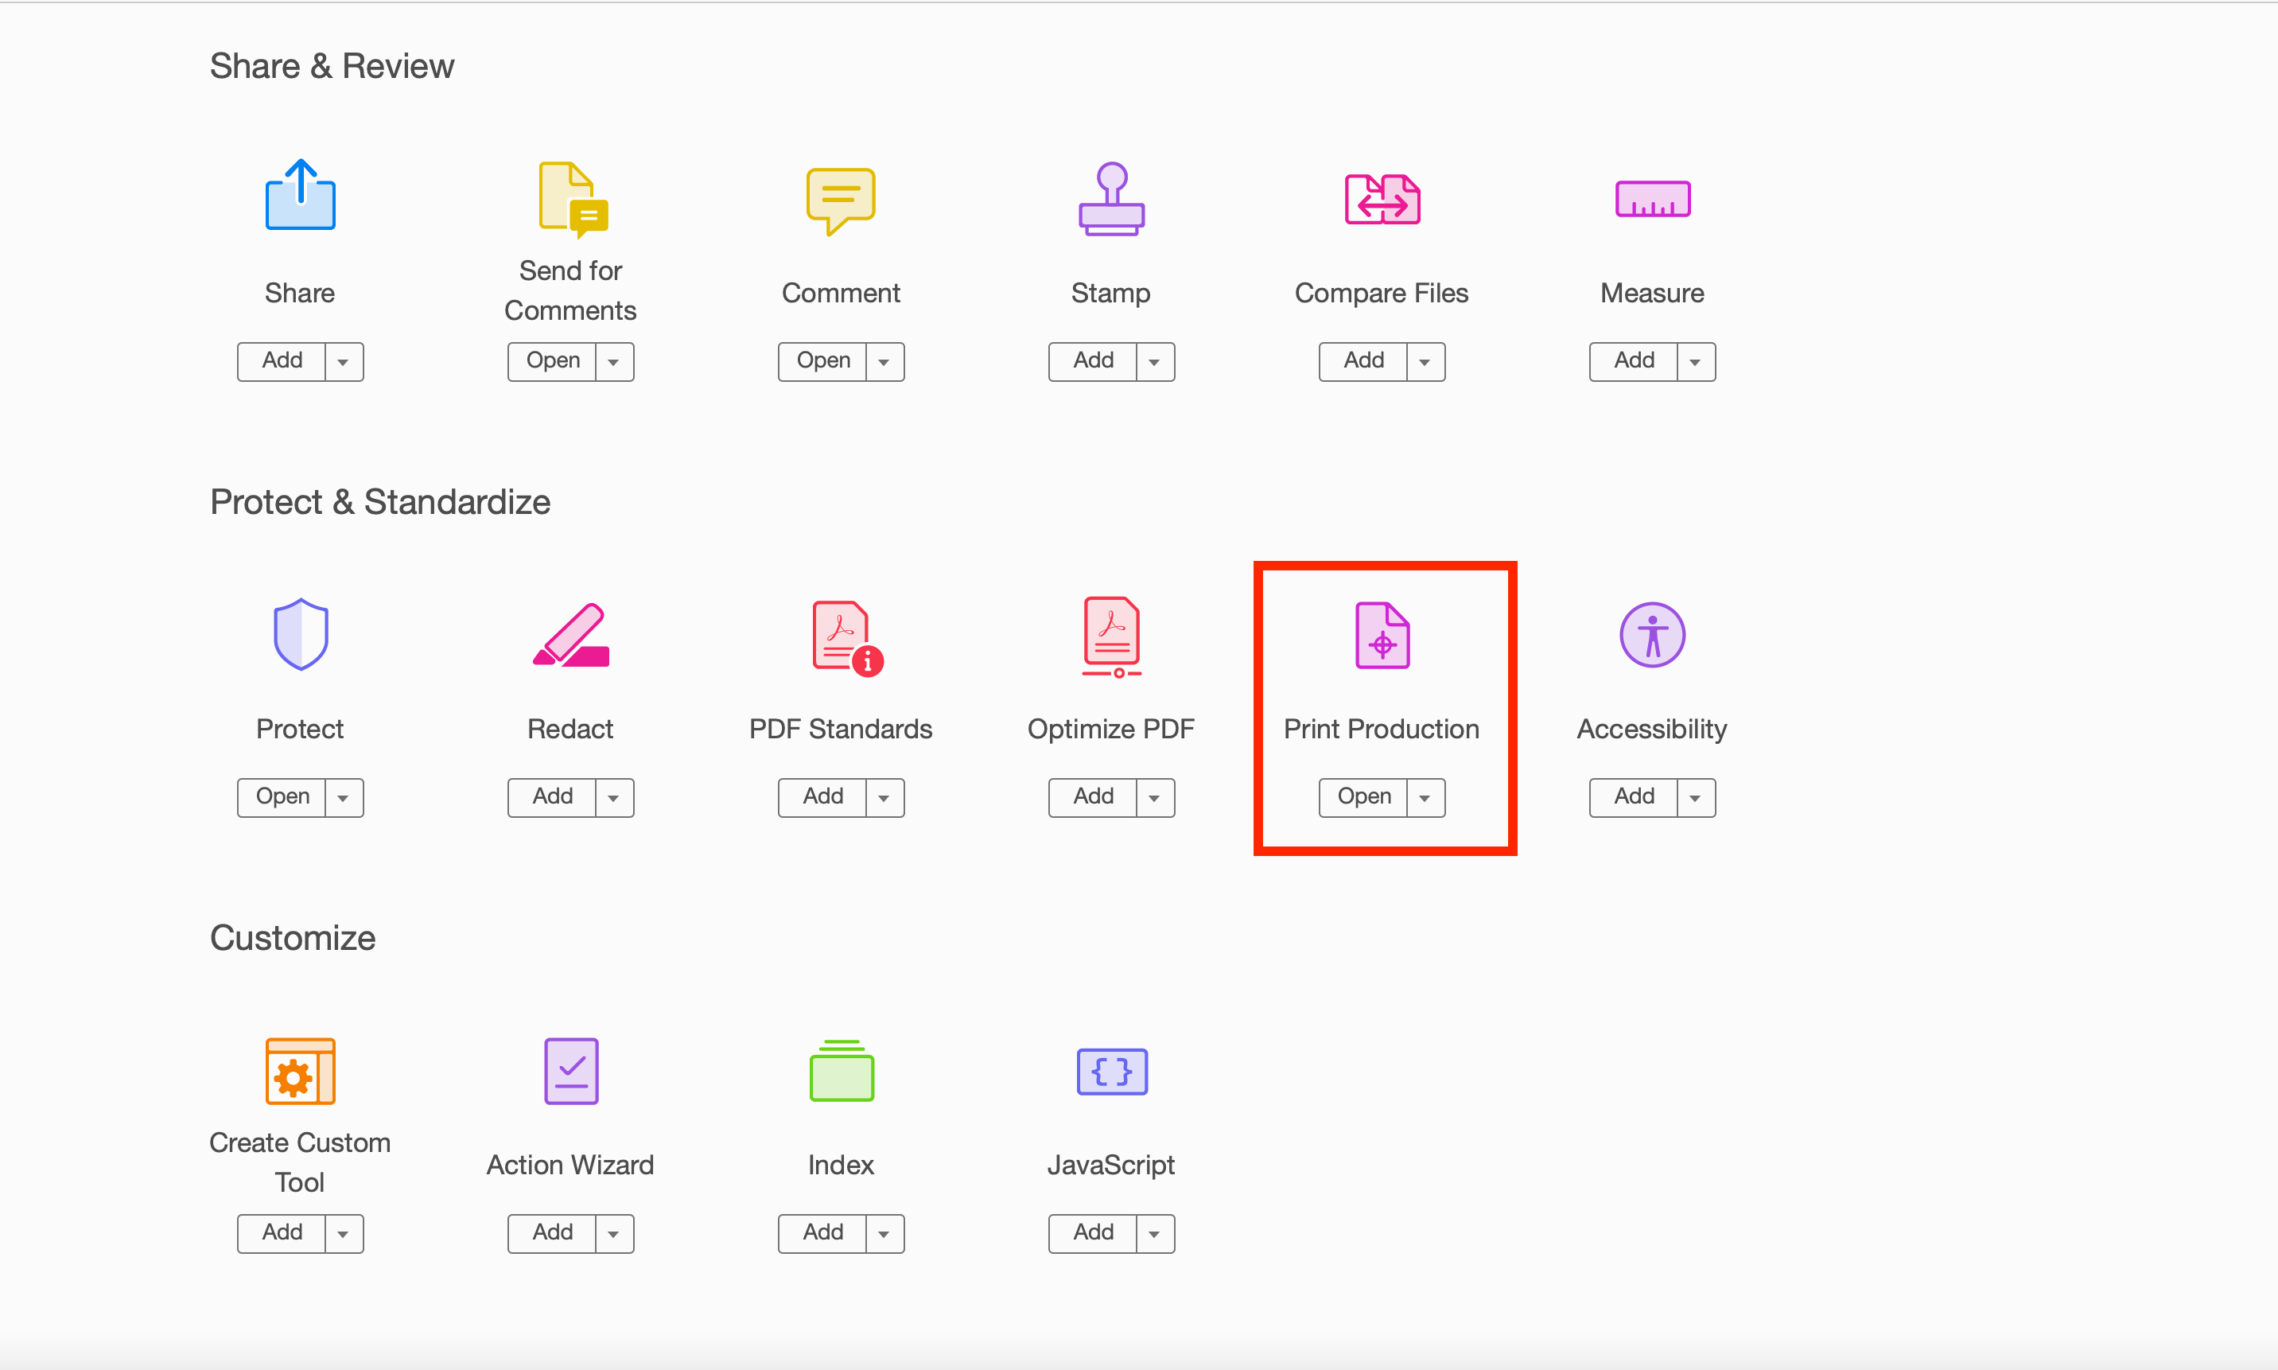Add the Stamp tool
This screenshot has width=2278, height=1370.
1093,361
